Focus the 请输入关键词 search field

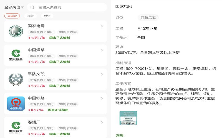[x=67, y=7]
